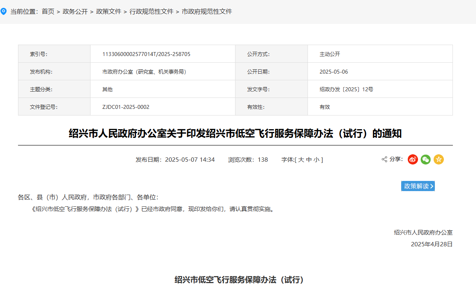The image size is (476, 289).
Task: Share the notice via WeChat icon
Action: tap(426, 159)
